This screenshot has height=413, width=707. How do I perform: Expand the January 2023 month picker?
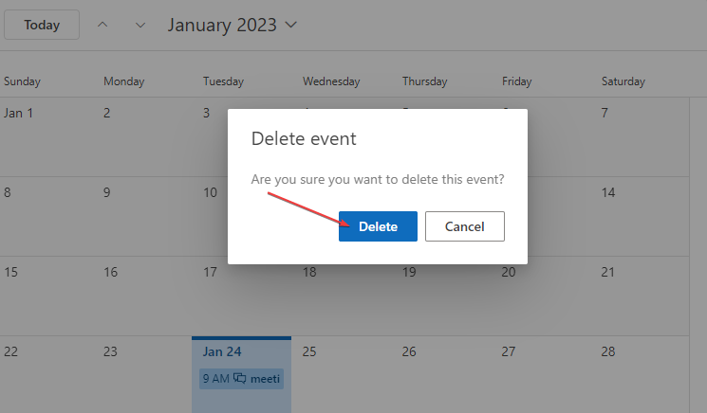[x=233, y=25]
